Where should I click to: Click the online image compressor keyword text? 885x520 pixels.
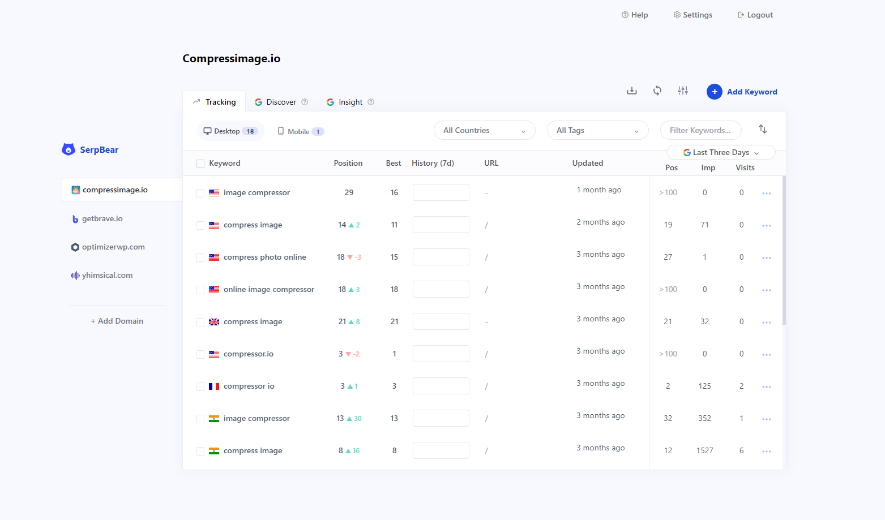pyautogui.click(x=269, y=289)
